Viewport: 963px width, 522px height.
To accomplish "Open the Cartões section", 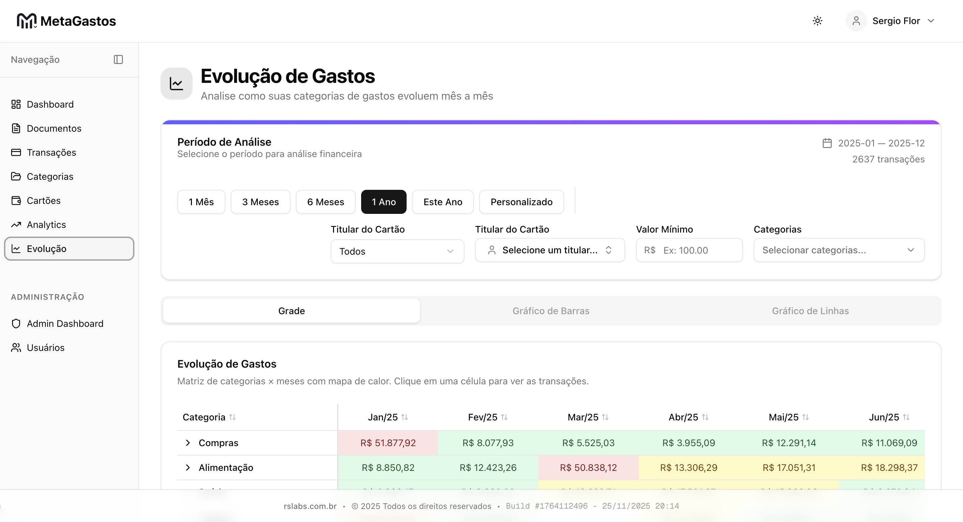I will pyautogui.click(x=43, y=201).
